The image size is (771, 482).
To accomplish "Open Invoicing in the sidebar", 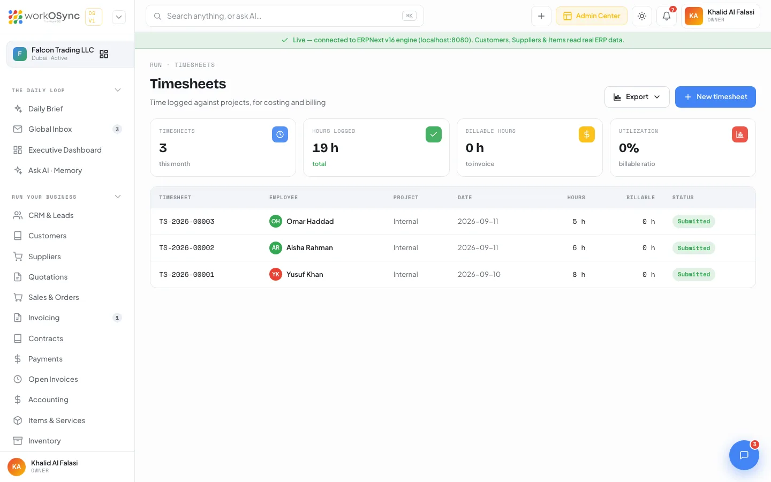I will coord(67,318).
